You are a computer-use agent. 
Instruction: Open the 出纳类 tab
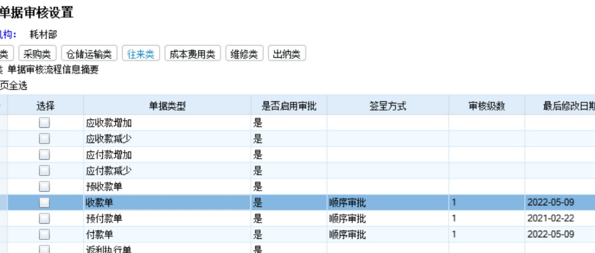287,54
